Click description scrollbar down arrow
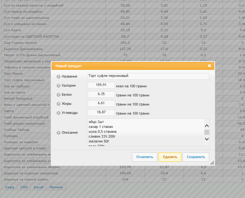The height and width of the screenshot is (198, 245). pos(207,139)
